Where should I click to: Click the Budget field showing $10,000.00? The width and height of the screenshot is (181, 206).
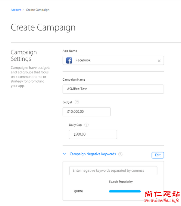click(x=86, y=112)
